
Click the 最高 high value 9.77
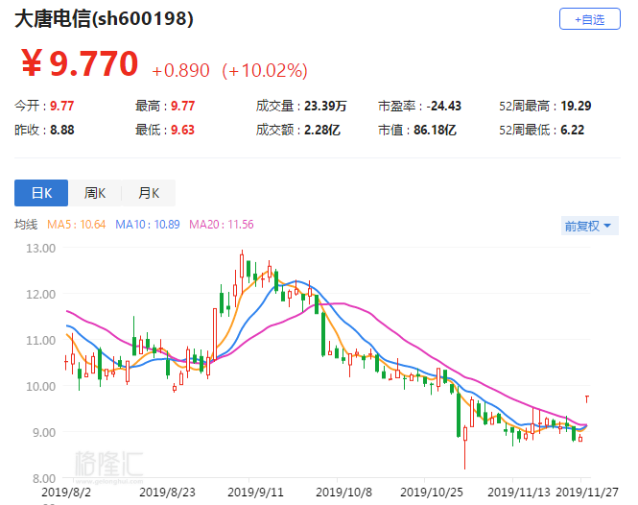(182, 106)
